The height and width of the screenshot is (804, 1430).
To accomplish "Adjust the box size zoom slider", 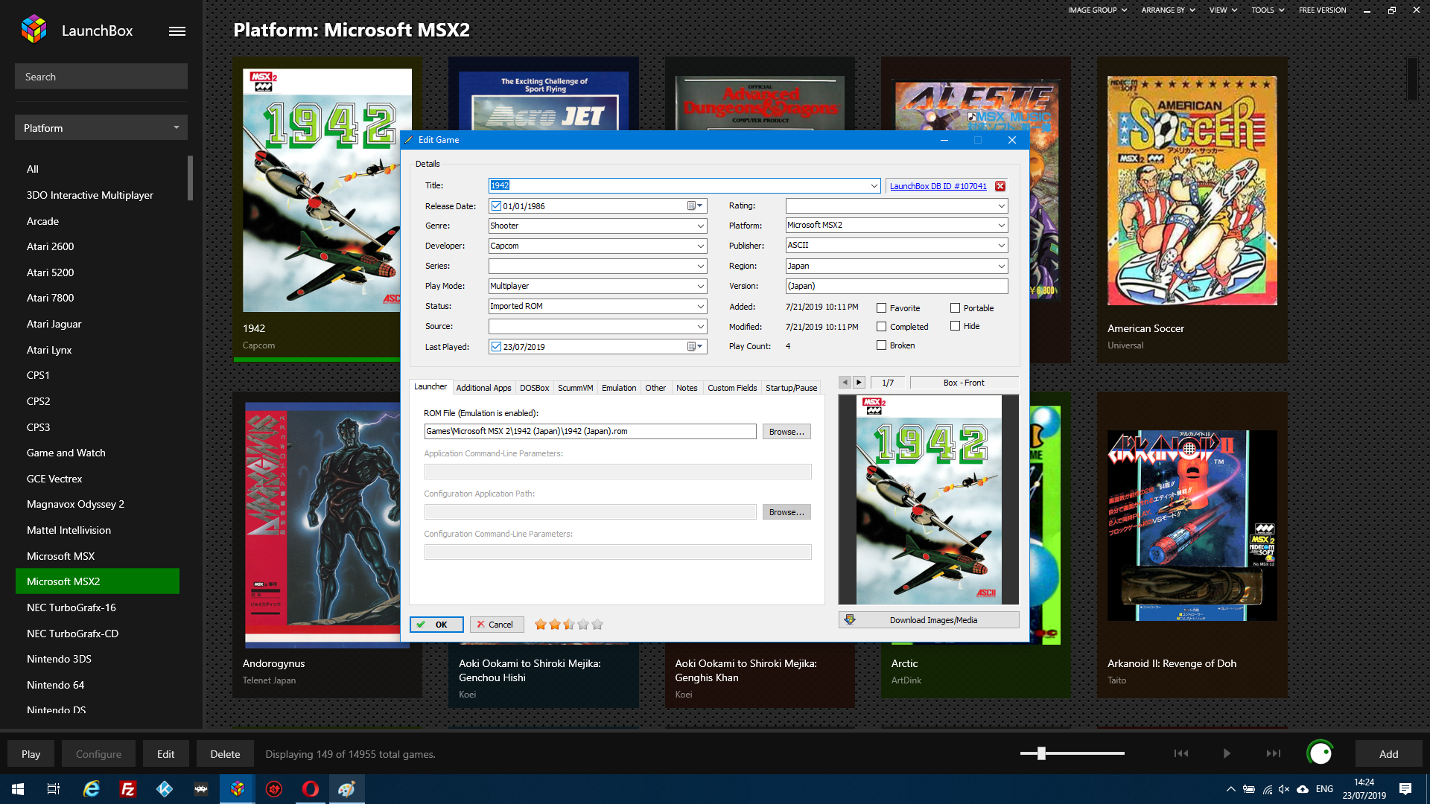I will click(x=1072, y=753).
